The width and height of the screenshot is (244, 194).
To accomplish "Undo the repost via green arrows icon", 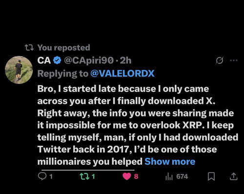I will [x=84, y=176].
